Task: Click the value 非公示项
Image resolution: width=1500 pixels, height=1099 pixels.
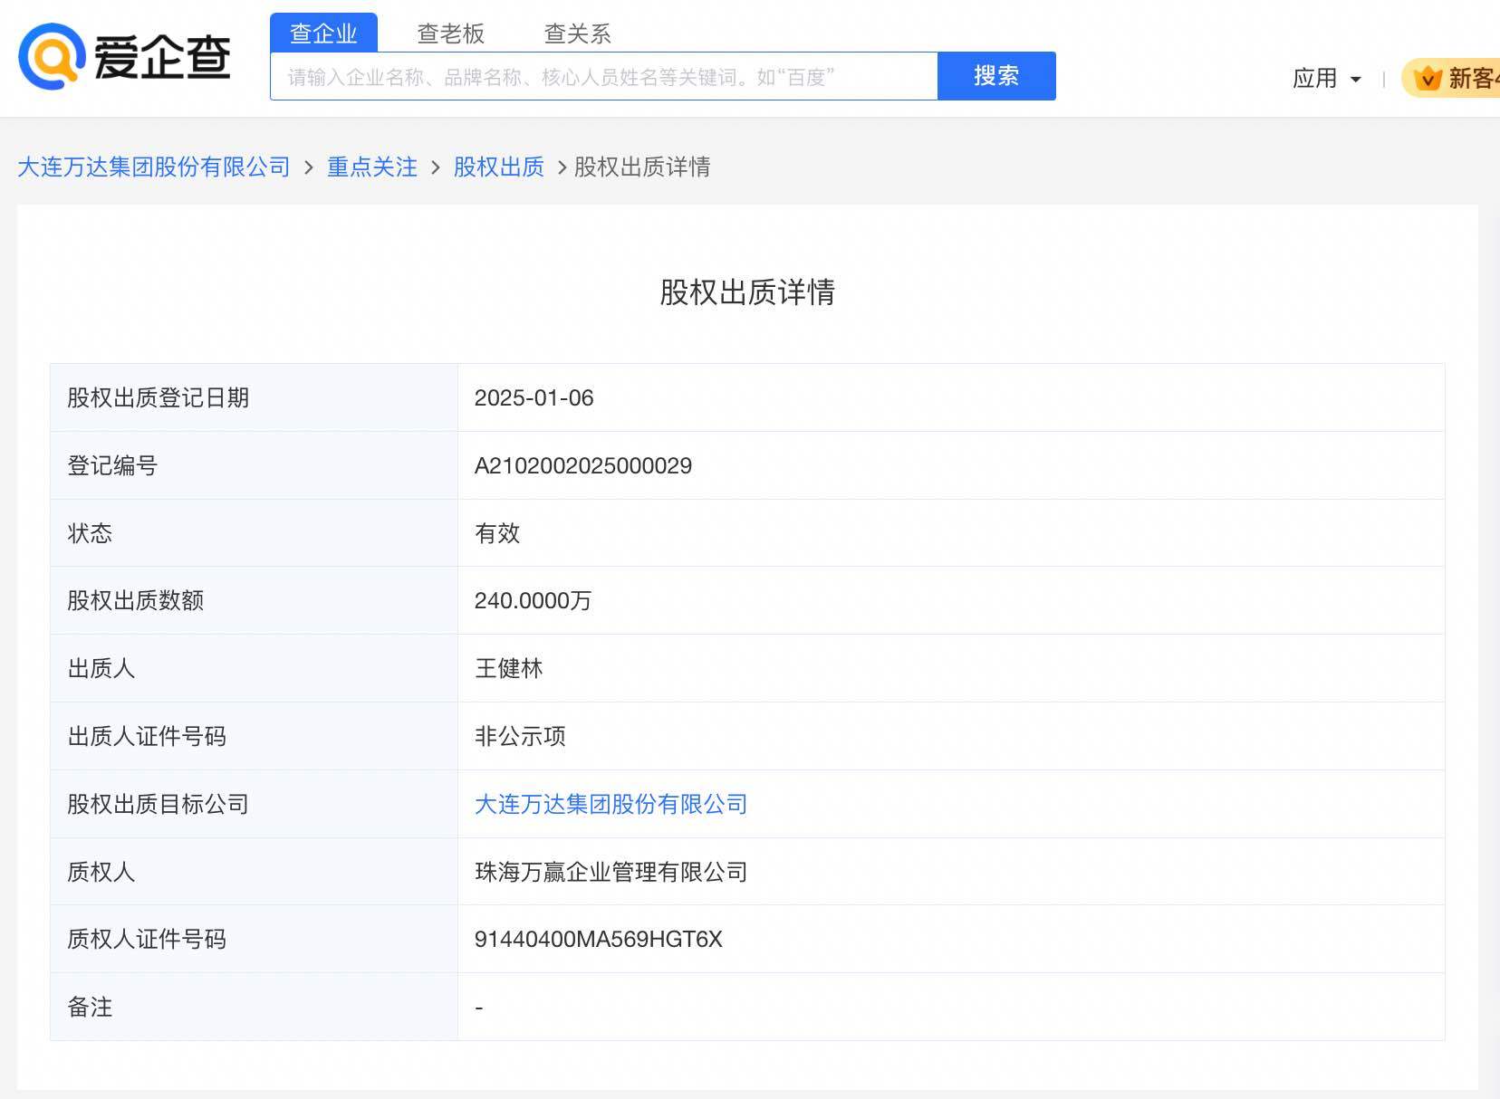Action: tap(521, 736)
